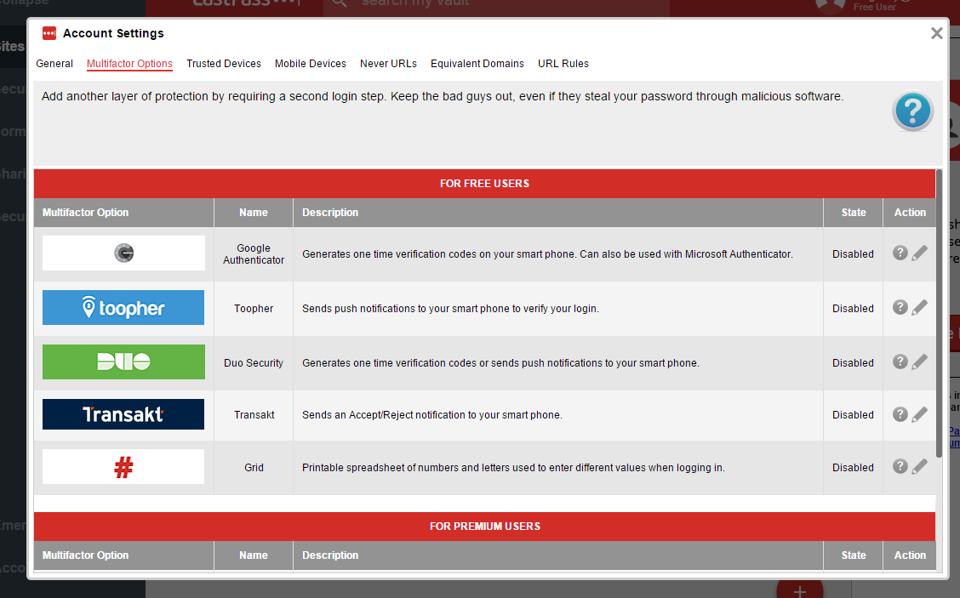
Task: Switch to the Never URLs tab
Action: (x=388, y=64)
